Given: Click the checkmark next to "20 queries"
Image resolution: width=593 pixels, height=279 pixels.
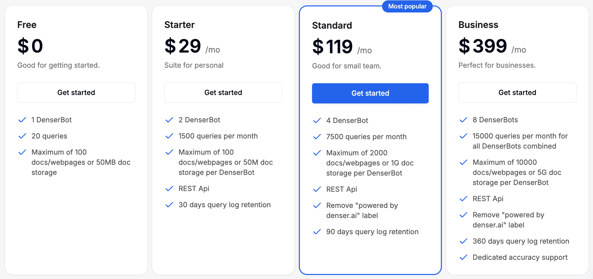Looking at the screenshot, I should coord(22,136).
